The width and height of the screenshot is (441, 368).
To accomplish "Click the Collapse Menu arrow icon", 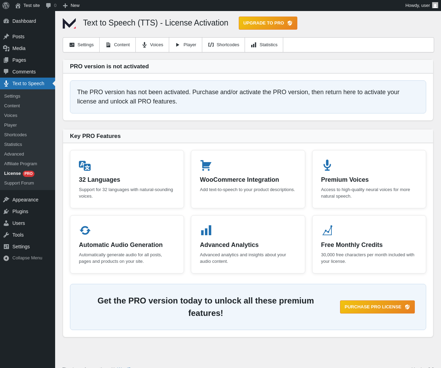I will [x=6, y=258].
